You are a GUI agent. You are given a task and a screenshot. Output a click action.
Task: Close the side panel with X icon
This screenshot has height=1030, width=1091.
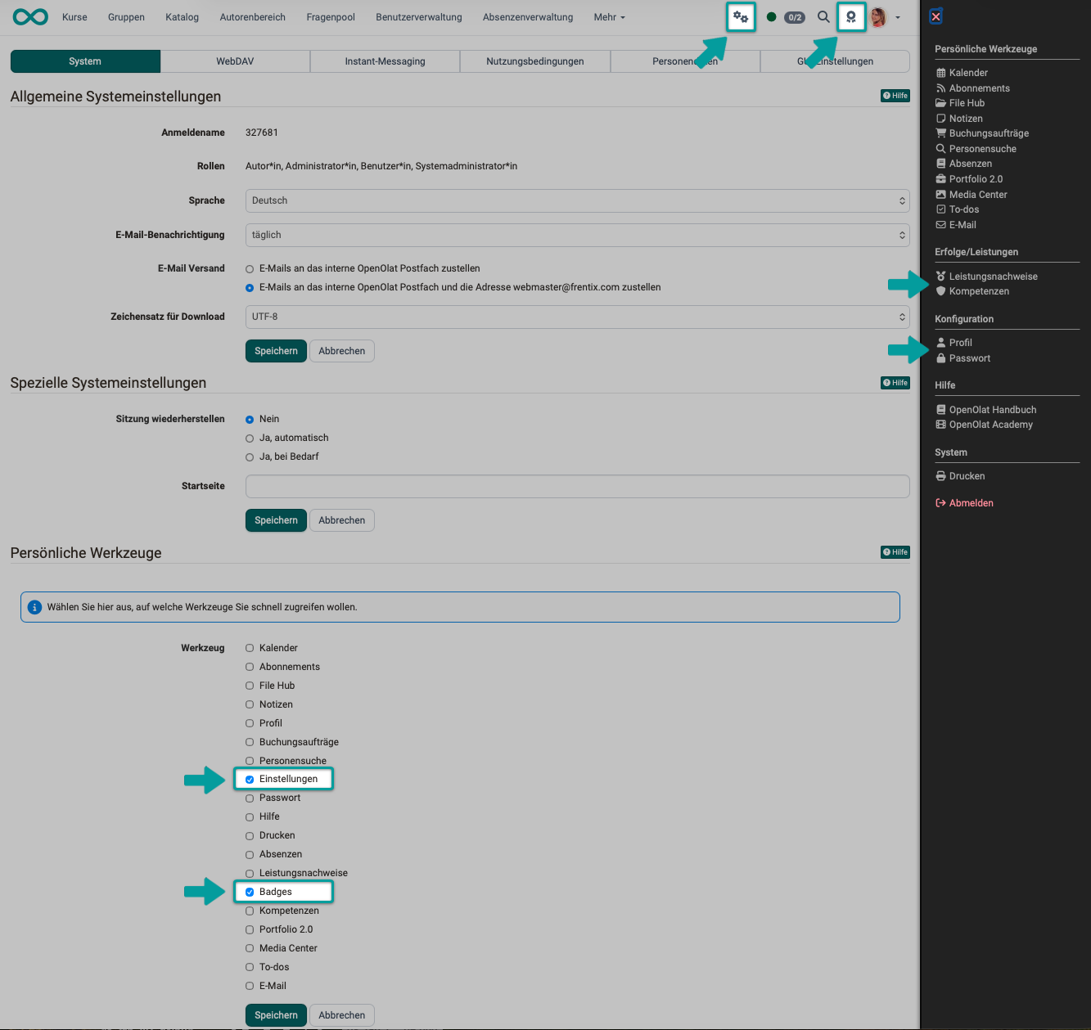coord(936,16)
